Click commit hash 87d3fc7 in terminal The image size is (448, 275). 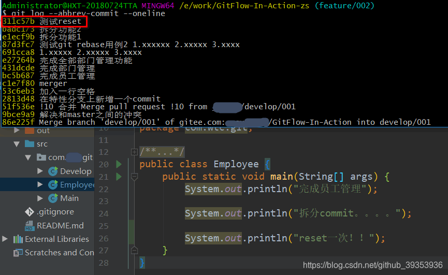pyautogui.click(x=18, y=45)
